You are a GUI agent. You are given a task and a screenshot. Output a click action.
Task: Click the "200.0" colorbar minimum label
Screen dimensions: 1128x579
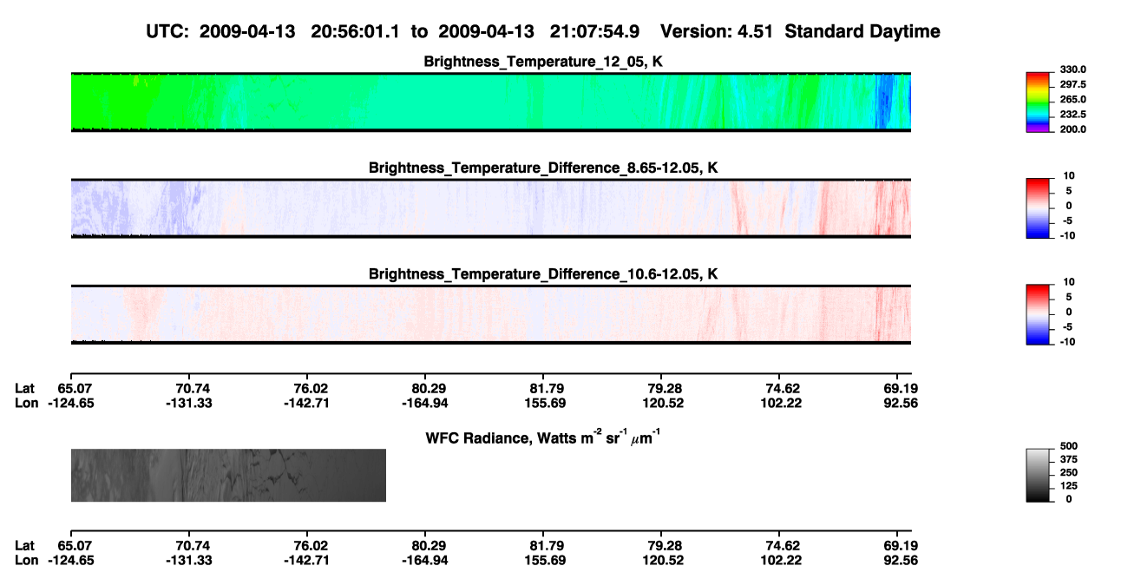click(x=1073, y=129)
